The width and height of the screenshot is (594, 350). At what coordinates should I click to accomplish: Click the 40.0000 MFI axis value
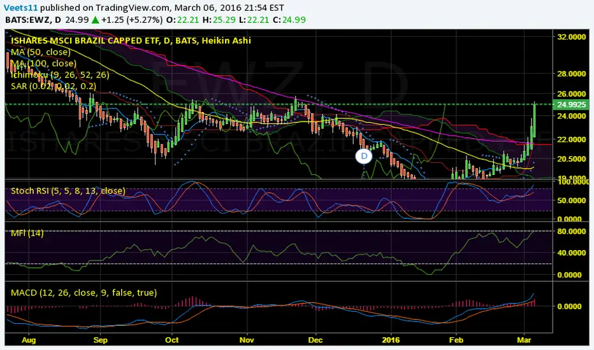tap(571, 253)
